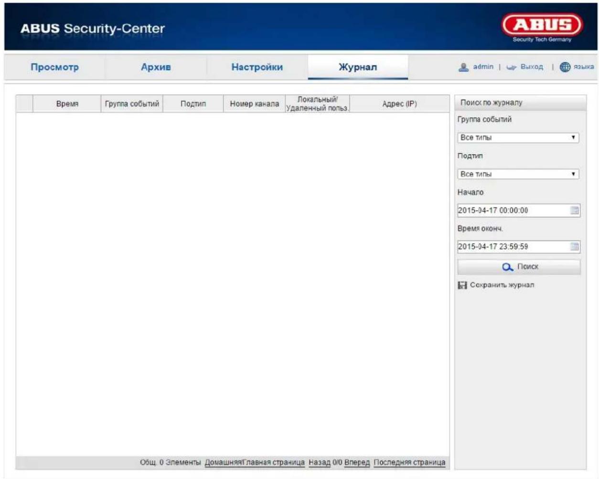The height and width of the screenshot is (479, 599).
Task: Click the Номер канала column header
Action: [254, 104]
